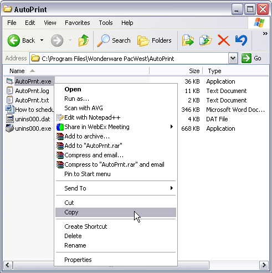Image resolution: width=272 pixels, height=273 pixels.
Task: Open the Edit menu
Action: click(x=30, y=23)
